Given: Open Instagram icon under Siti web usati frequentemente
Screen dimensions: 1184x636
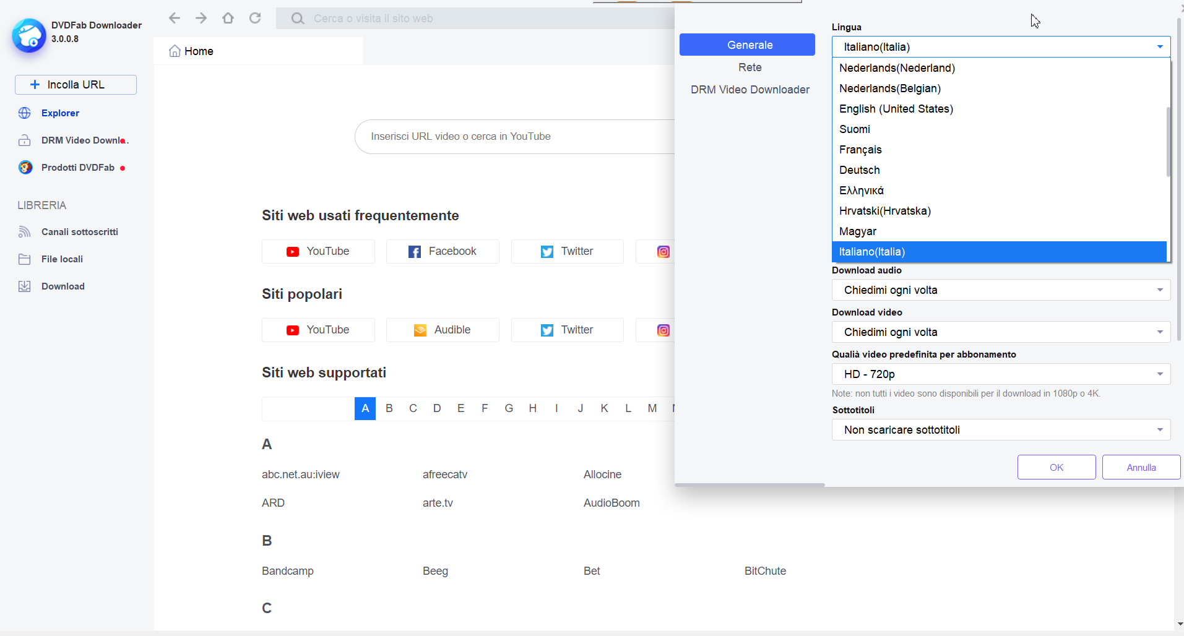Looking at the screenshot, I should [x=663, y=252].
